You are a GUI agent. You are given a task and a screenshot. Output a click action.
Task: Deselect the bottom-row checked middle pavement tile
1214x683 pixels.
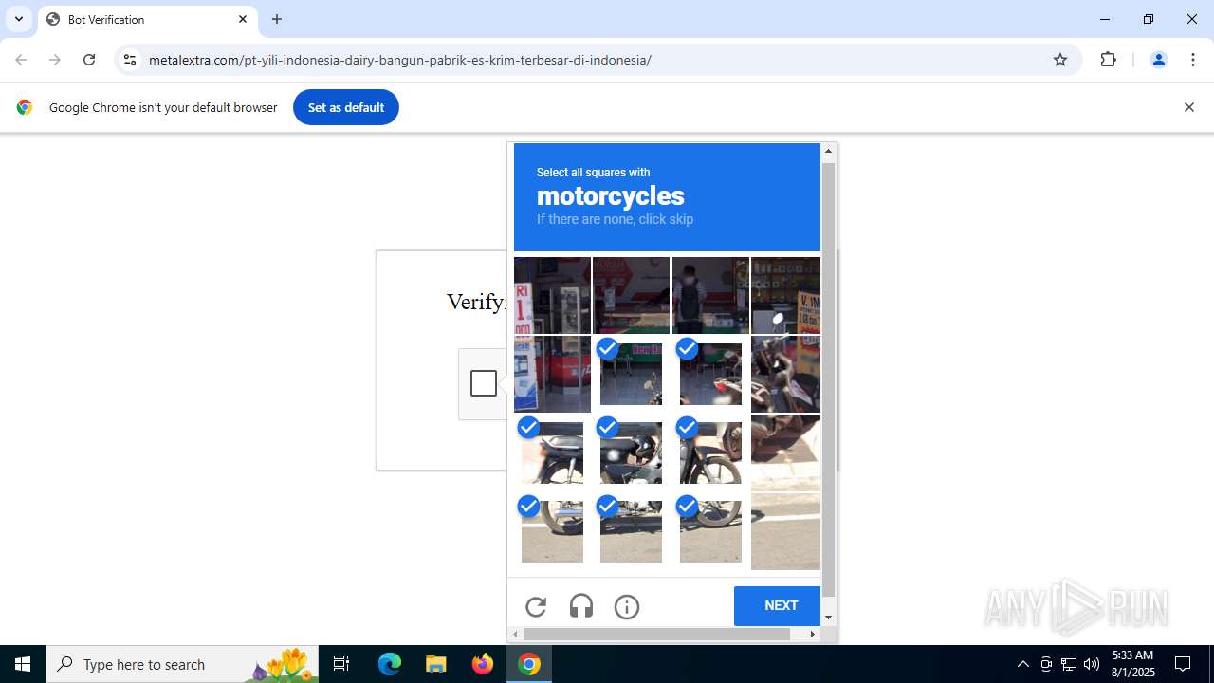click(631, 531)
